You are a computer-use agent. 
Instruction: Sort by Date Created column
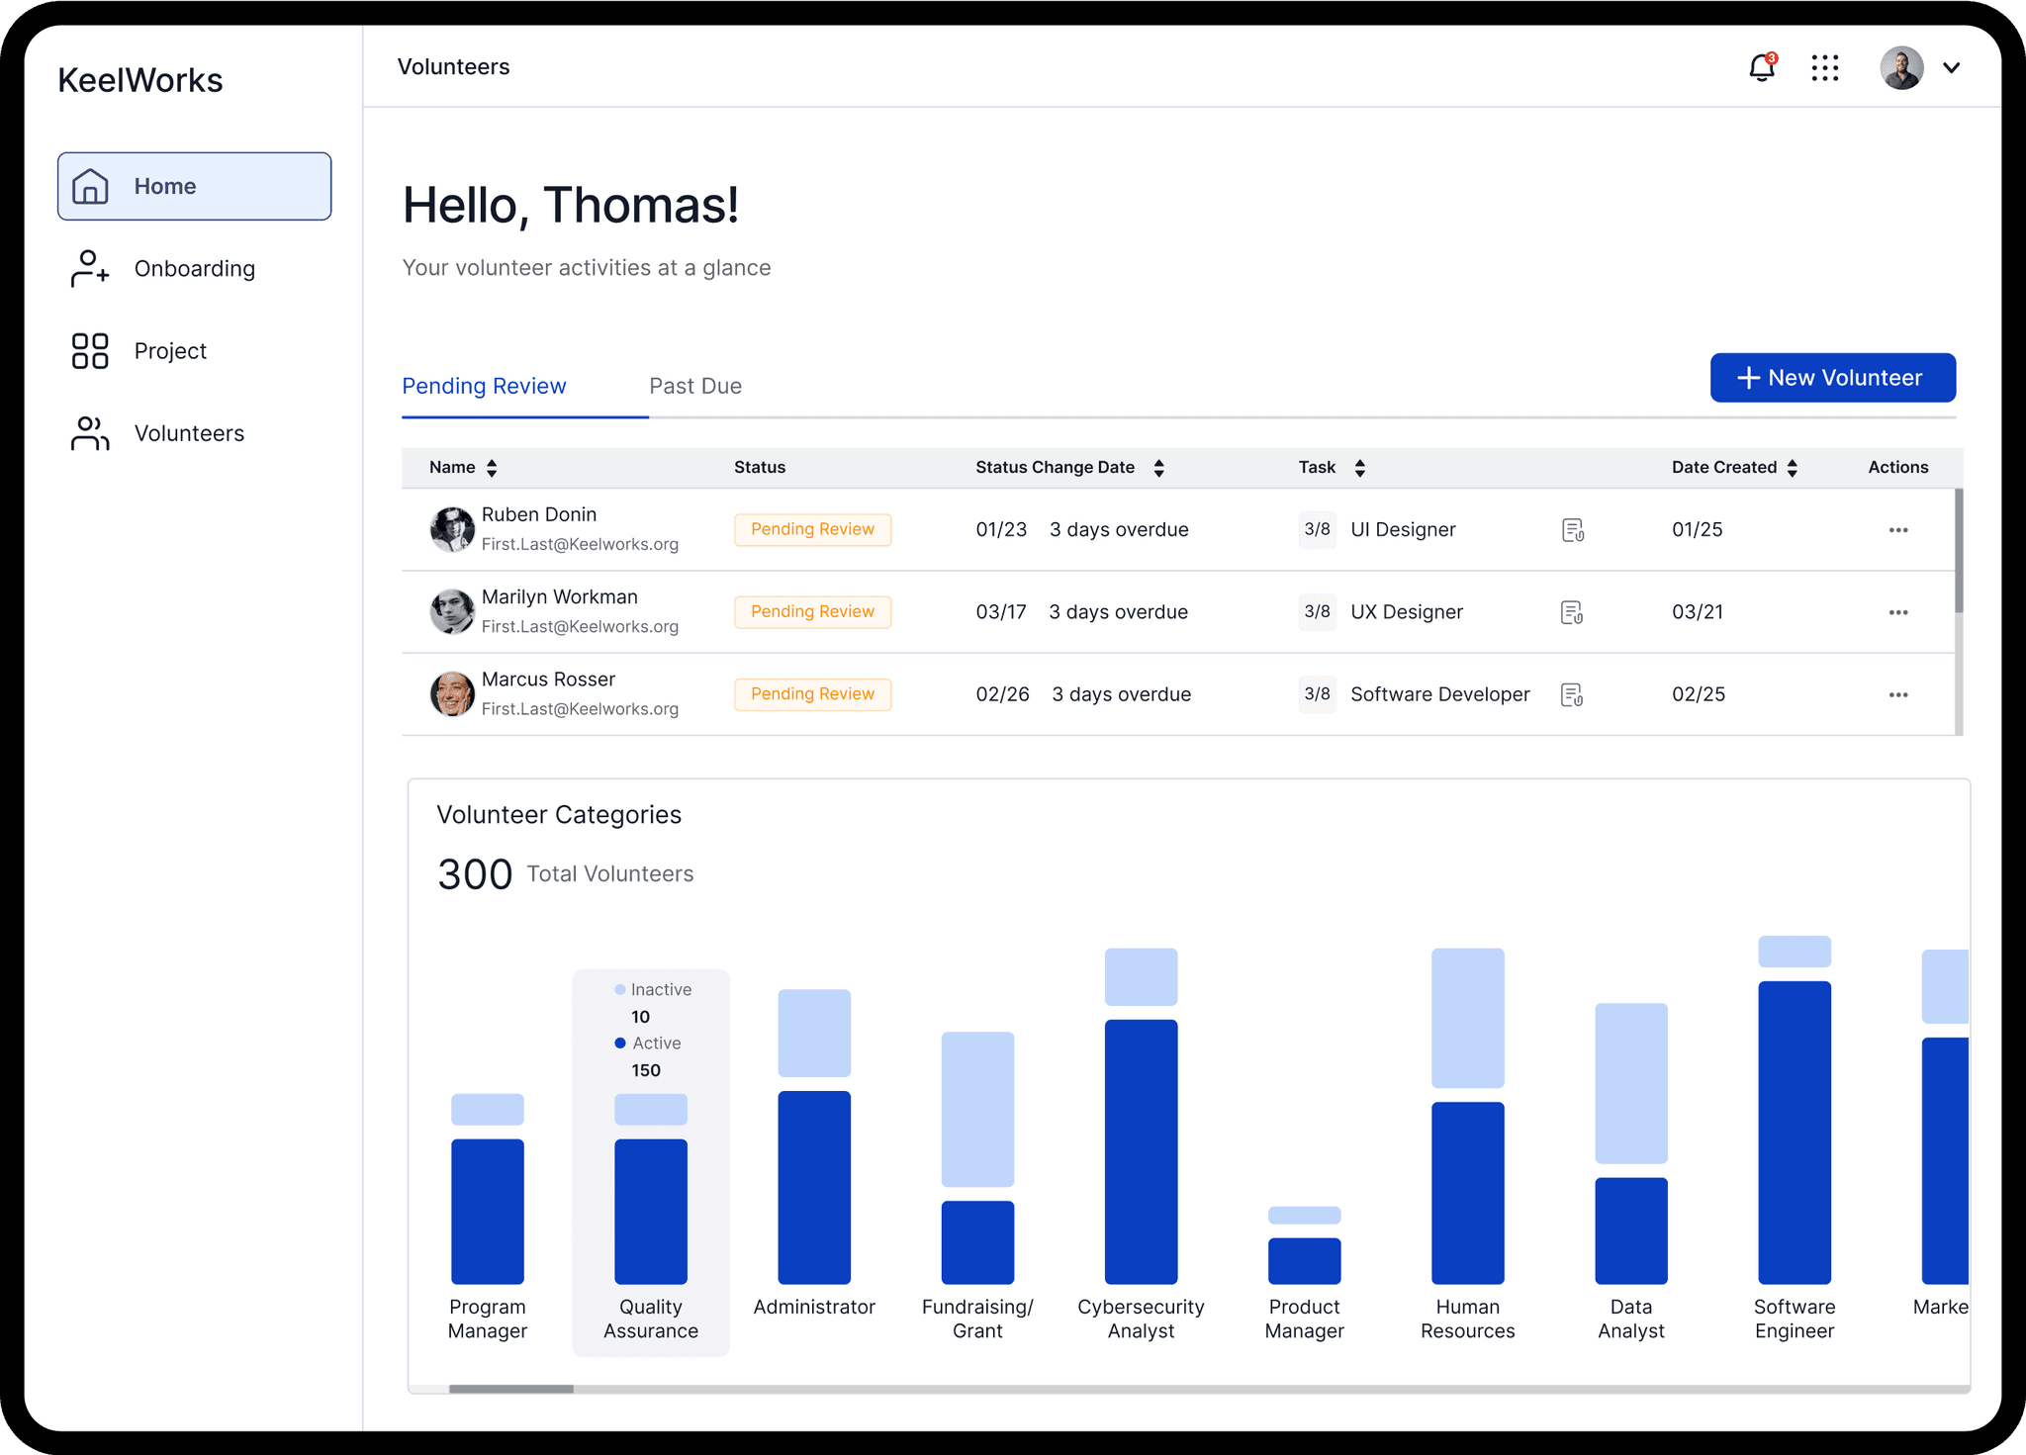[1792, 468]
